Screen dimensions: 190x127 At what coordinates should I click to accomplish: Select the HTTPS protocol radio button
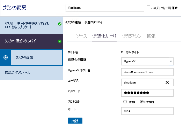point(142,102)
